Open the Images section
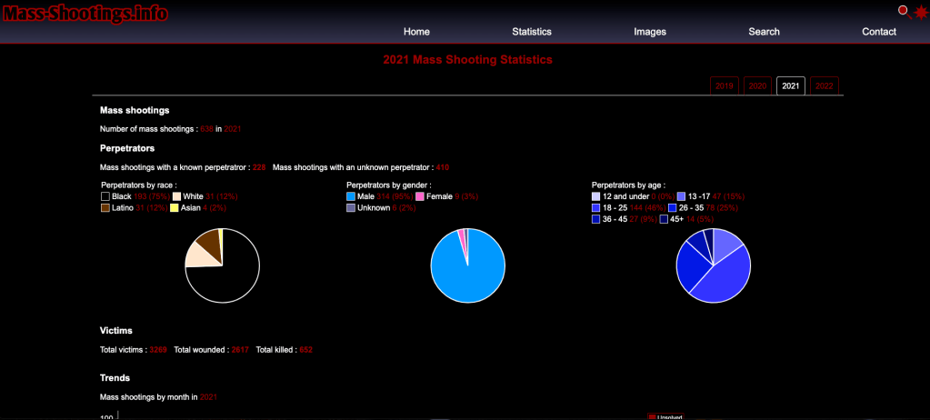This screenshot has height=420, width=930. [650, 32]
